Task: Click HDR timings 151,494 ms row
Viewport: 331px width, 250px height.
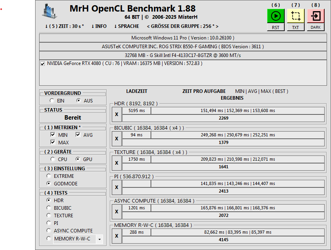Action: [x=238, y=111]
